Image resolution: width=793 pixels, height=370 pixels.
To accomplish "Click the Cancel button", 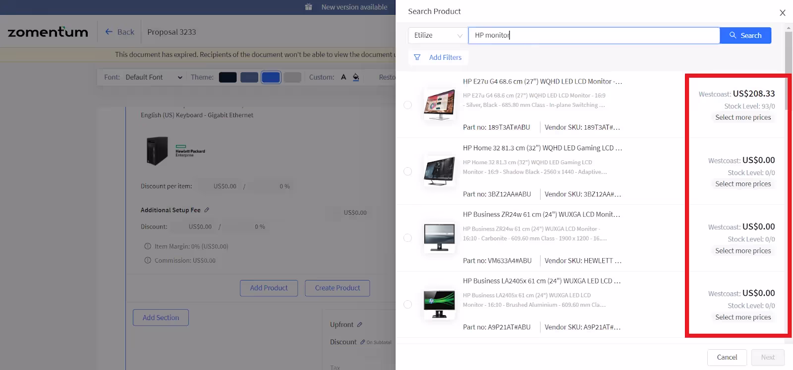I will (727, 357).
